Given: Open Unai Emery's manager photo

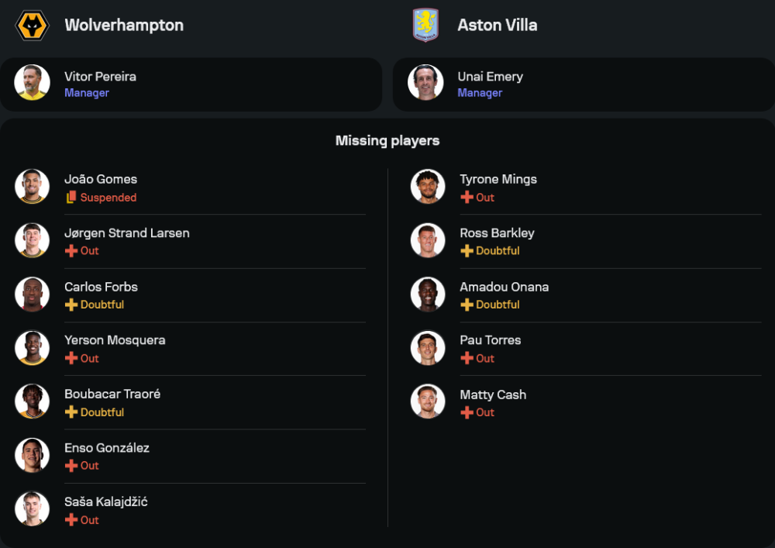Looking at the screenshot, I should pos(425,82).
